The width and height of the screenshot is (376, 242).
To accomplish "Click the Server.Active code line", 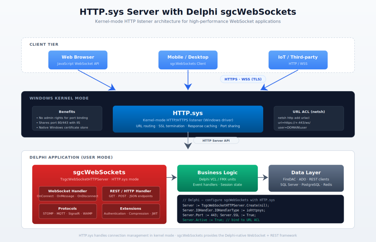I will click(221, 220).
